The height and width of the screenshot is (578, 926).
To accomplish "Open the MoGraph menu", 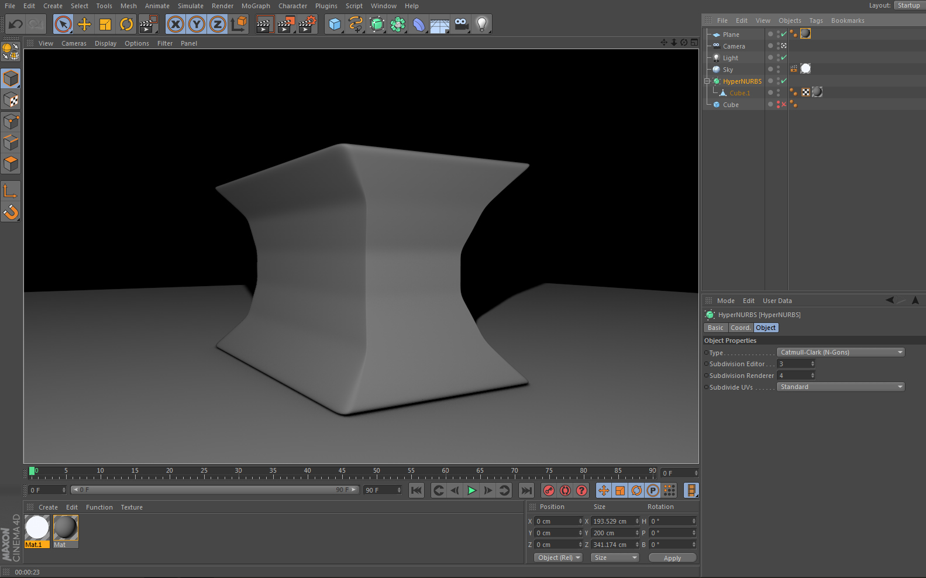I will [256, 6].
